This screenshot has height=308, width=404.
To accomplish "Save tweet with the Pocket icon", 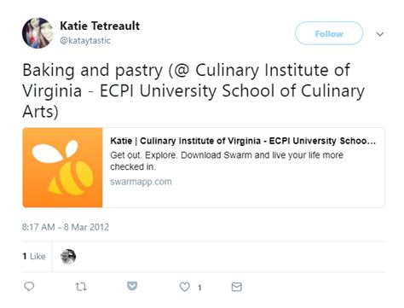I will 132,286.
